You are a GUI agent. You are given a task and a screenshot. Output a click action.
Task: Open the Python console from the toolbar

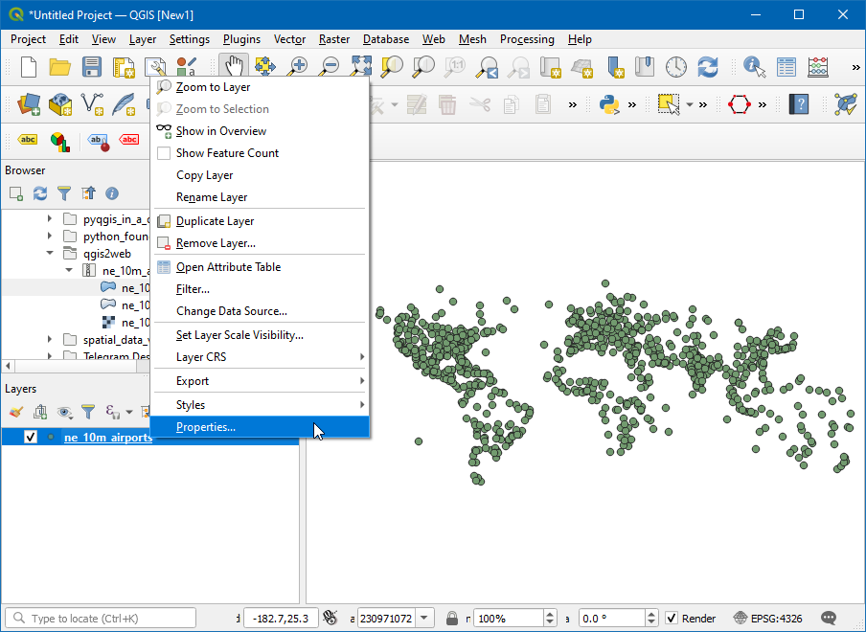608,103
